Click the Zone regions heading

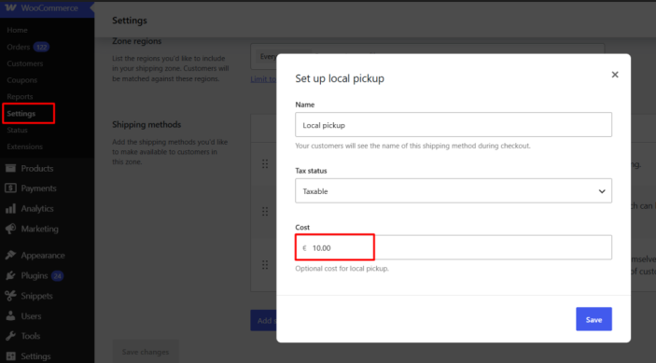(137, 41)
